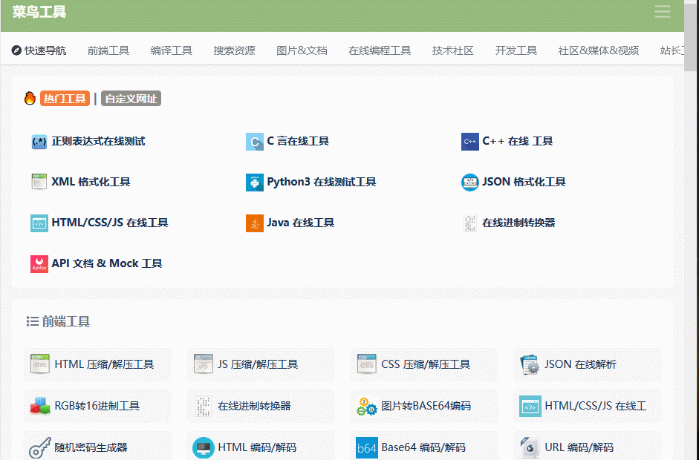The height and width of the screenshot is (460, 699).
Task: Open 在线编程工具 navigation item
Action: [380, 50]
